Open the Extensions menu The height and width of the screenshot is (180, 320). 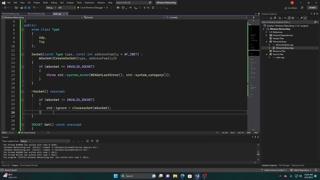(x=89, y=2)
